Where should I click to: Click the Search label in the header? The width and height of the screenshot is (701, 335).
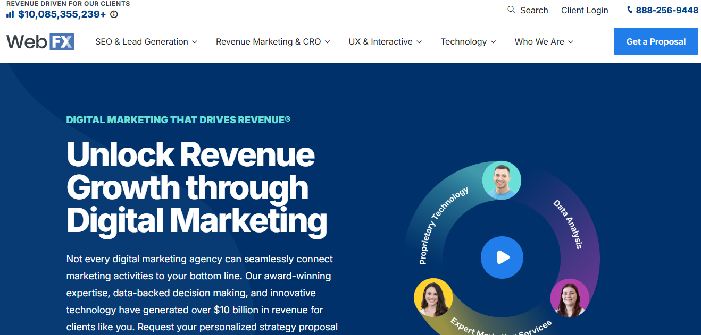(x=534, y=10)
